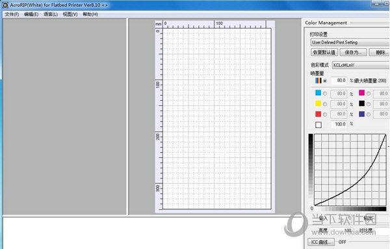Click the horizontal ruler at 100 mark
The height and width of the screenshot is (249, 390).
coord(219,23)
